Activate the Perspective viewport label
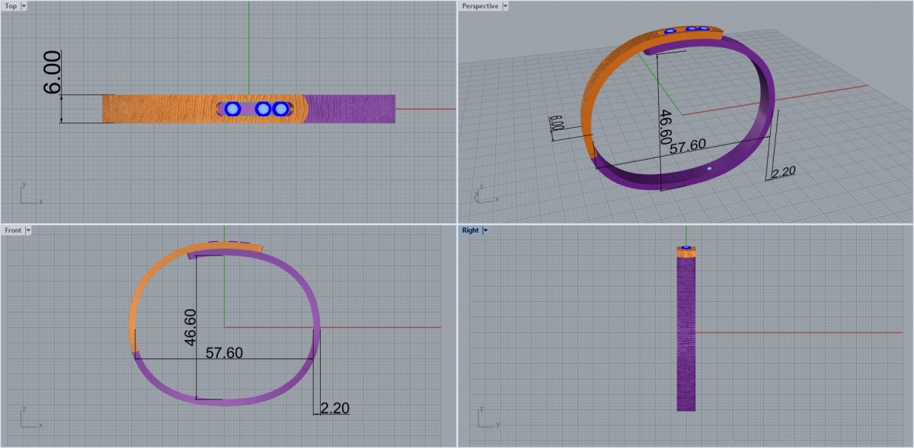 [481, 6]
